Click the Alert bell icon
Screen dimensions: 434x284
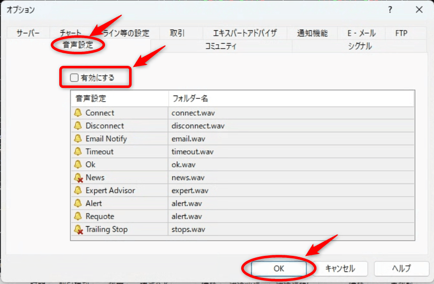pyautogui.click(x=78, y=204)
